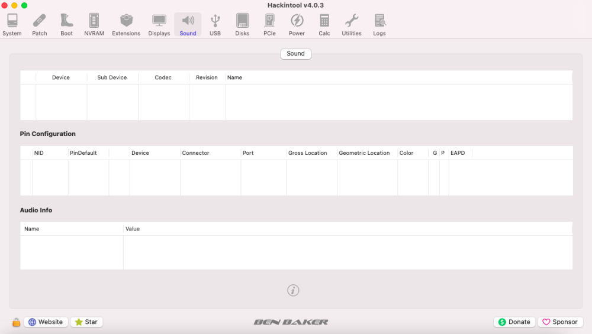Select the Sound tab button
The width and height of the screenshot is (592, 334).
coord(295,54)
